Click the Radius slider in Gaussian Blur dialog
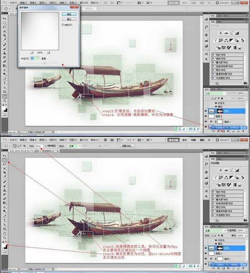 pos(44,63)
